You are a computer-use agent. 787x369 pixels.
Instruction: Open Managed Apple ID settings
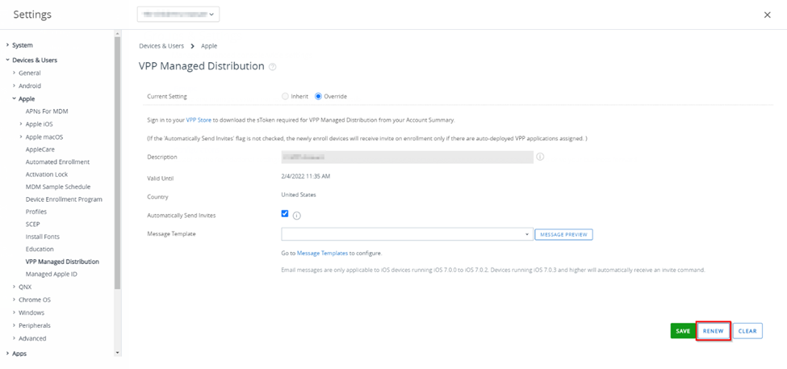click(x=51, y=274)
